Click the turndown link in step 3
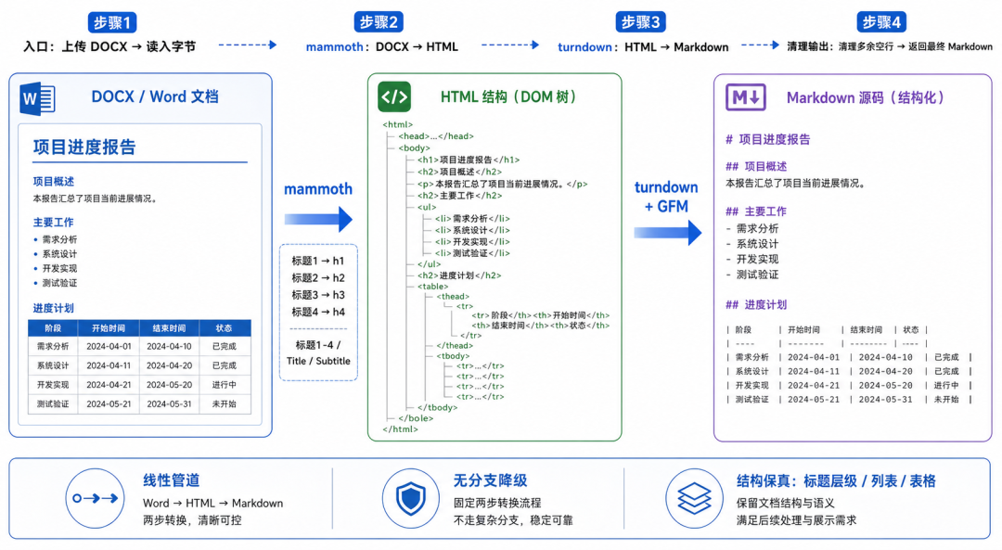The width and height of the screenshot is (1002, 550). [584, 47]
